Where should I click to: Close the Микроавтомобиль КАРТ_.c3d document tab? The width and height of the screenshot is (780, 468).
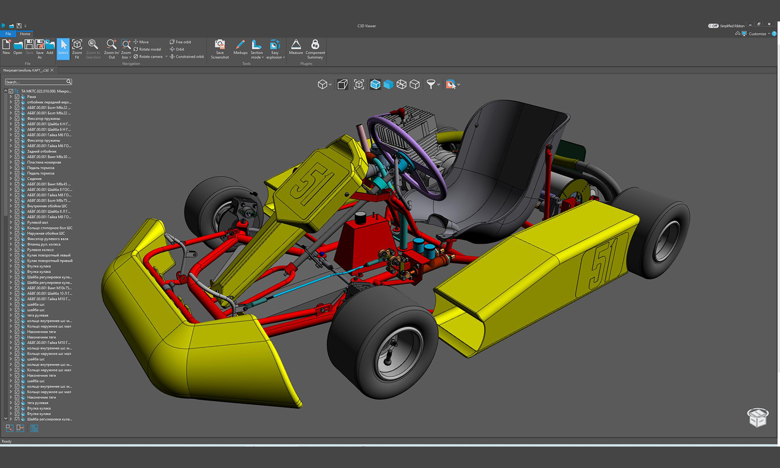coord(52,70)
